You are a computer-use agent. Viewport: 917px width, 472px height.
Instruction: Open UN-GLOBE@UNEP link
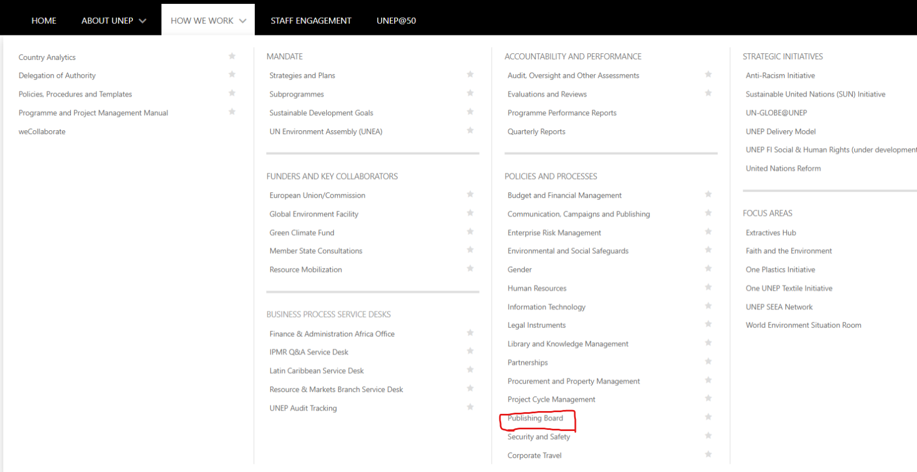tap(776, 113)
